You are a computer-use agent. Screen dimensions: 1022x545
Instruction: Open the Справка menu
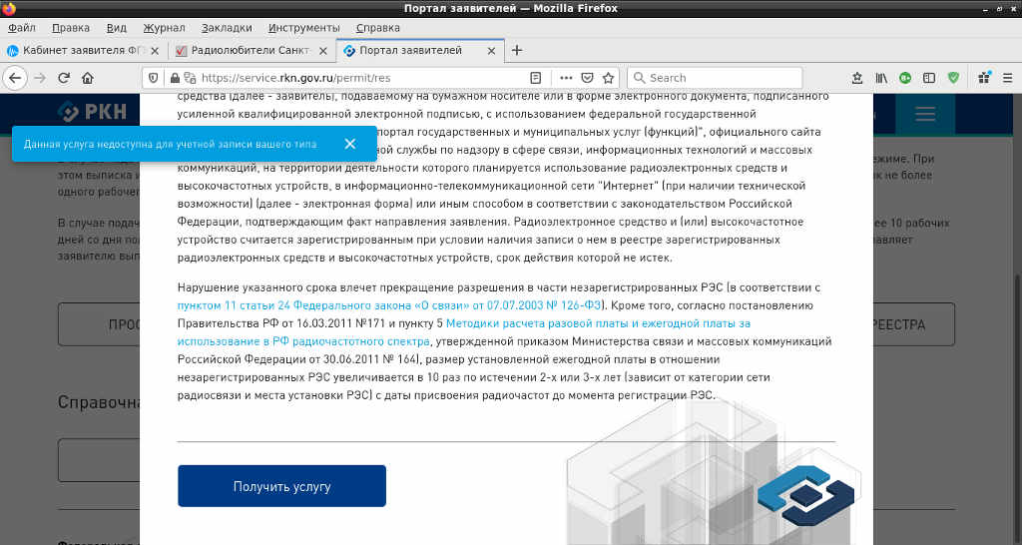click(x=378, y=27)
